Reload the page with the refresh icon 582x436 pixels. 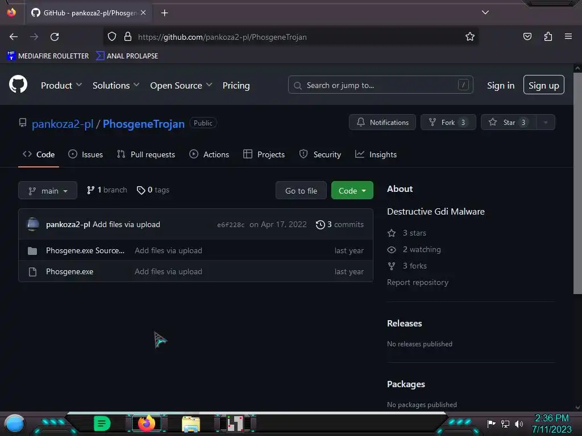[x=55, y=37]
